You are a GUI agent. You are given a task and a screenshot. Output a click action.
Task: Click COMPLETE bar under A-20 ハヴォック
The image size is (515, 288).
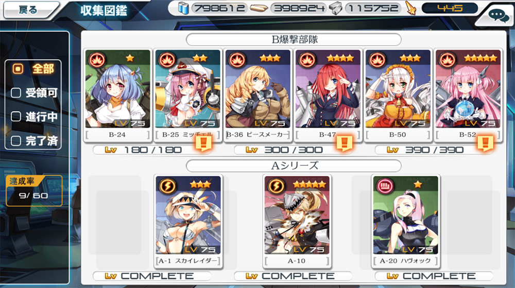(x=434, y=276)
